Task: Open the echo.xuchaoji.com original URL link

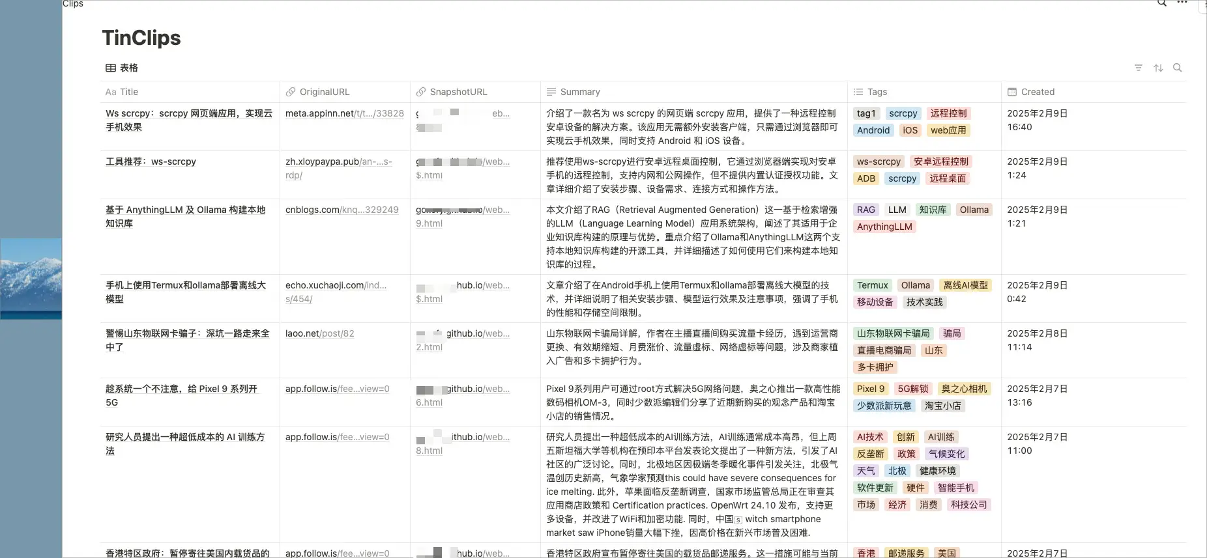Action: [336, 292]
